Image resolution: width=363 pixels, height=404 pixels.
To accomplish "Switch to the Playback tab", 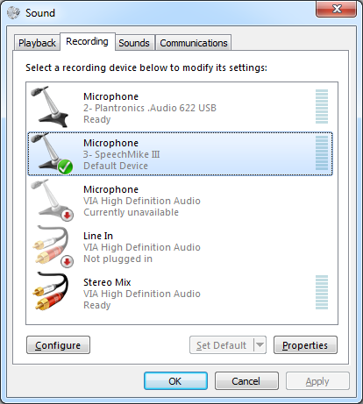I will (37, 43).
